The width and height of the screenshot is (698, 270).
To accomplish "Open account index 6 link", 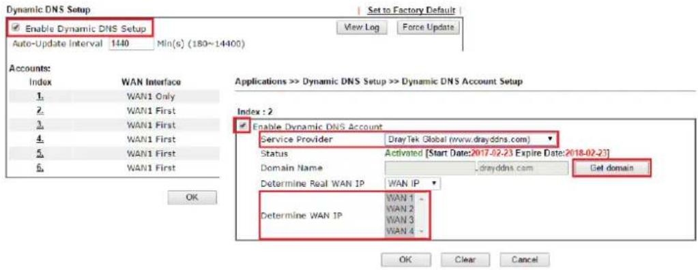I will [40, 168].
